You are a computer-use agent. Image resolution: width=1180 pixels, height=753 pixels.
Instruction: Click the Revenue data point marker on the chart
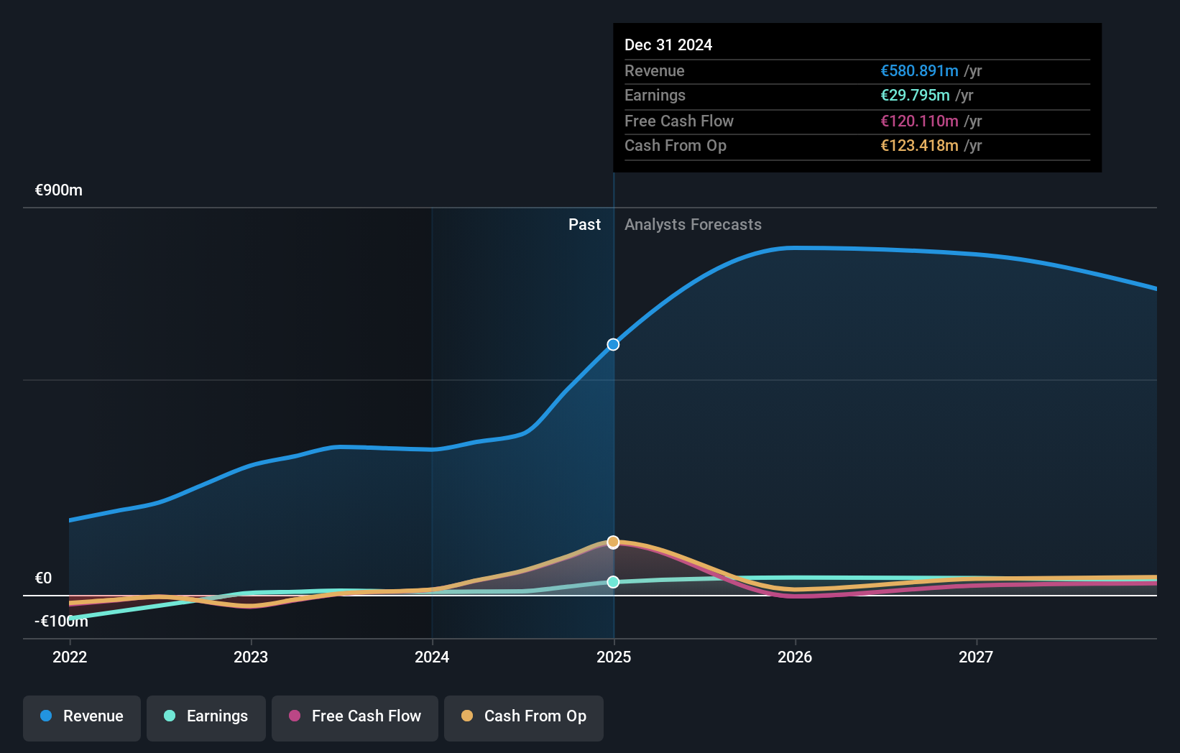pyautogui.click(x=613, y=345)
